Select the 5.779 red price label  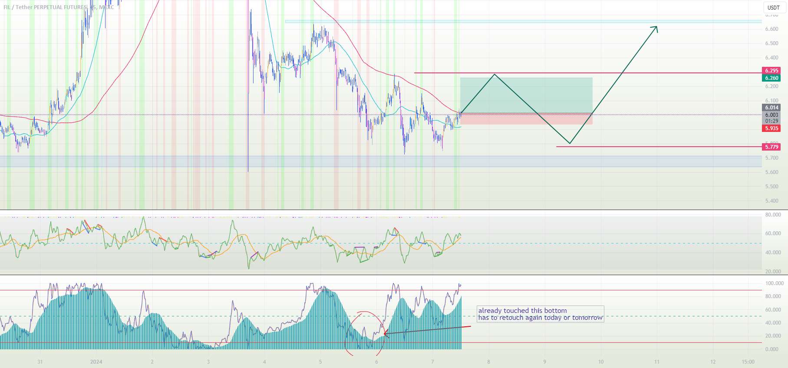coord(772,147)
